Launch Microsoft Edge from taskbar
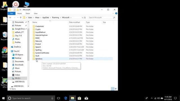Screen dimensions: 180x101 66,98
